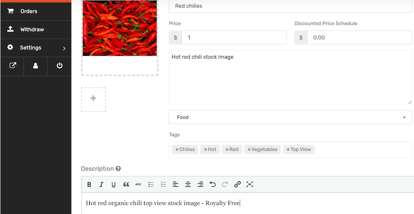Open the Food category dropdown
414x214 pixels.
pyautogui.click(x=290, y=117)
